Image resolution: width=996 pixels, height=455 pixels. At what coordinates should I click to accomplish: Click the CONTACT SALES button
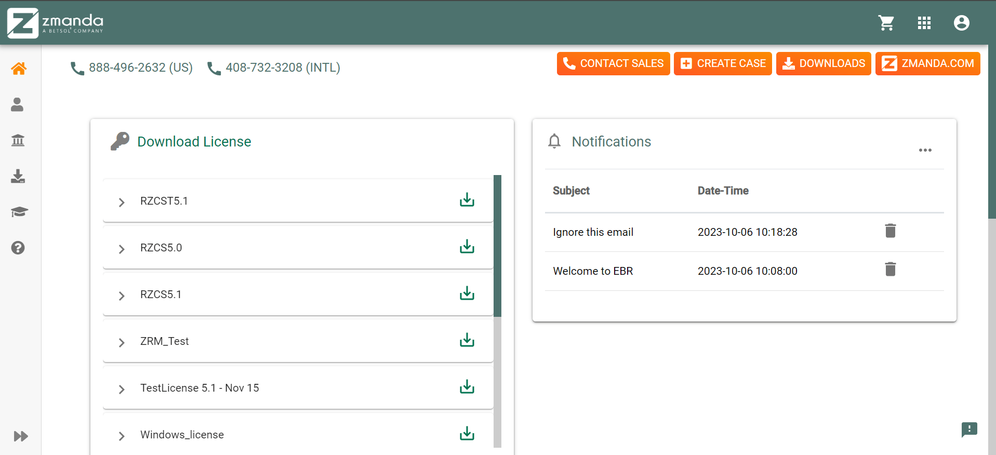[x=613, y=63]
